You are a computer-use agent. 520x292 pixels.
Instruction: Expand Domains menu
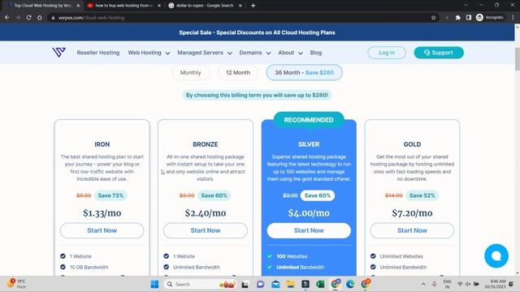(255, 53)
